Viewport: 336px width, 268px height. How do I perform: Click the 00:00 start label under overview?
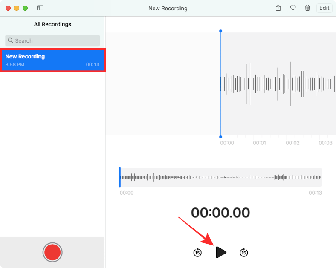(127, 193)
